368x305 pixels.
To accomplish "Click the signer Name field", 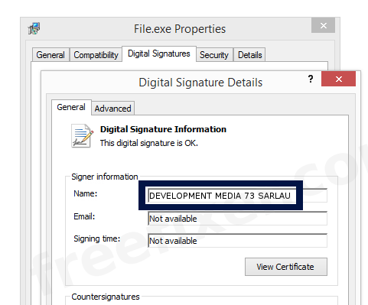I will (x=237, y=196).
